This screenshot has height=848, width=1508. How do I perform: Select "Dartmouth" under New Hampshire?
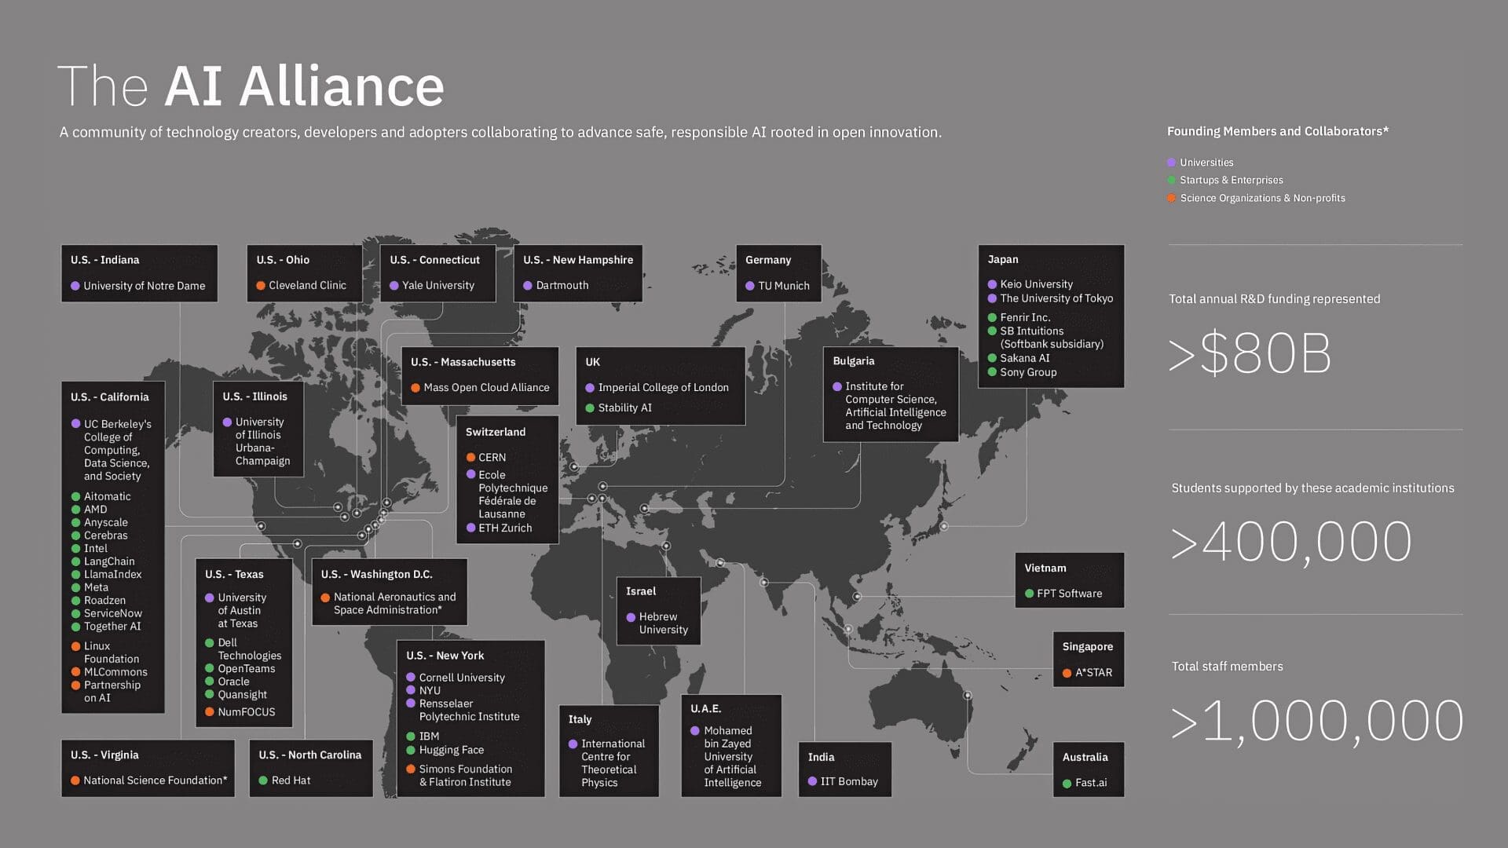click(x=562, y=286)
